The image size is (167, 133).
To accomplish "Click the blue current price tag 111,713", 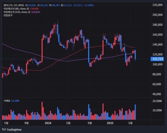I will coord(157,59).
